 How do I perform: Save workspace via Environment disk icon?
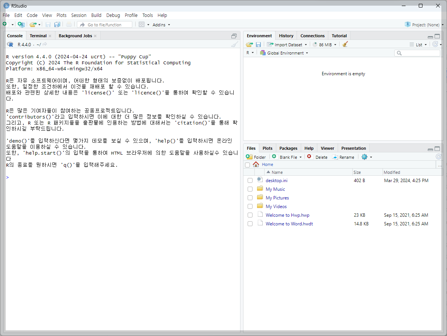[x=258, y=44]
